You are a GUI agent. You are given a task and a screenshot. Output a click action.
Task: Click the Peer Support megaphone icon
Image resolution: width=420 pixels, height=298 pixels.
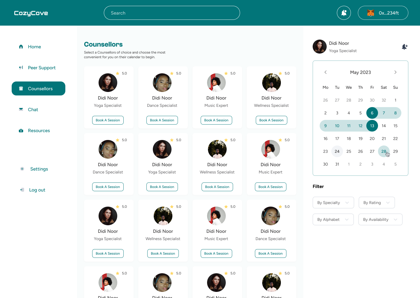[x=21, y=68]
